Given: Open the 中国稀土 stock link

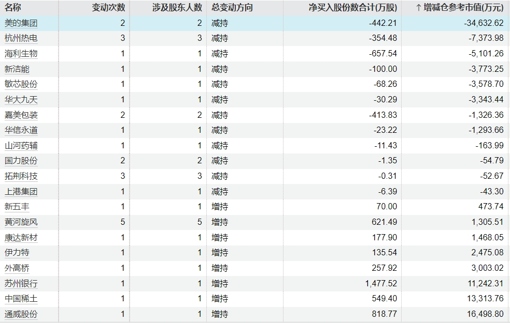Looking at the screenshot, I should pos(21,299).
